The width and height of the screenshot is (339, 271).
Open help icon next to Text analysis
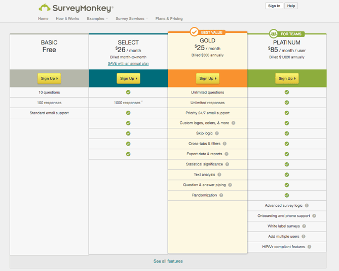tap(219, 174)
